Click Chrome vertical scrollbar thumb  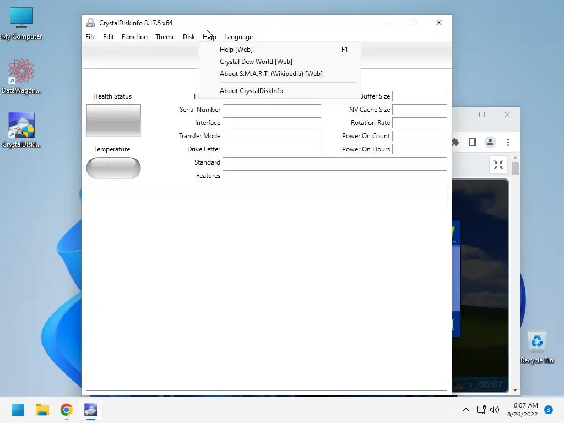[x=515, y=169]
